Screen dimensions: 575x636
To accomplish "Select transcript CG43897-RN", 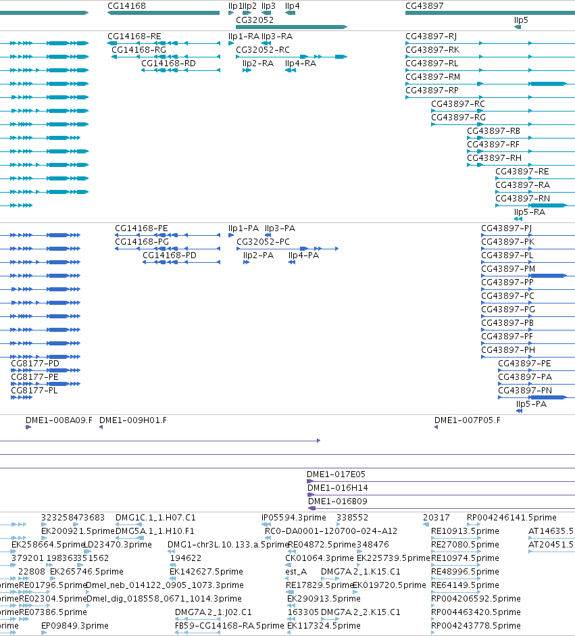I will [x=535, y=205].
